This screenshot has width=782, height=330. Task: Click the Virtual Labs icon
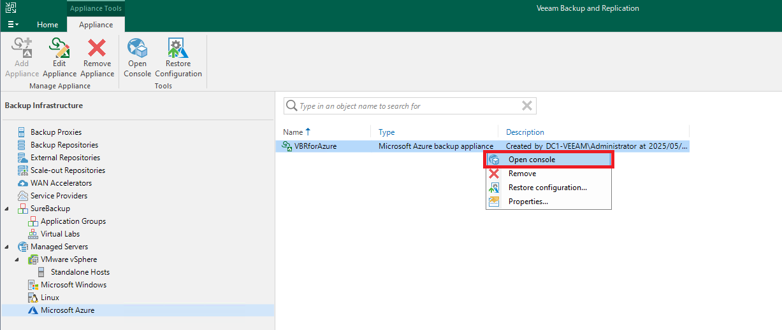[33, 234]
